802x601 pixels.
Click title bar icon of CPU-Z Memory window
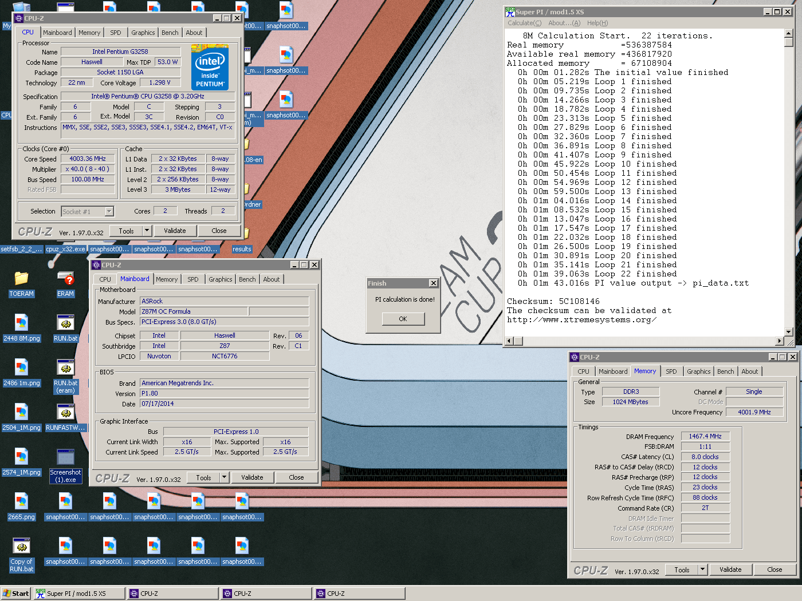575,357
